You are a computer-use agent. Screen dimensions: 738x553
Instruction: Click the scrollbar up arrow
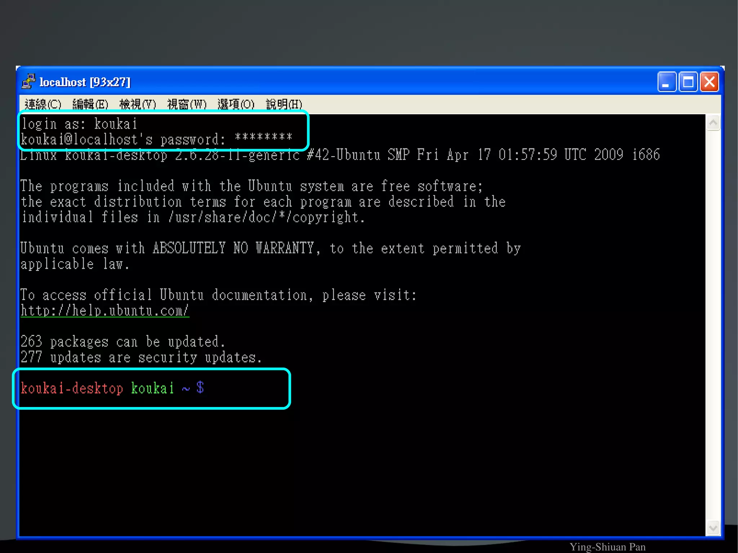click(713, 123)
